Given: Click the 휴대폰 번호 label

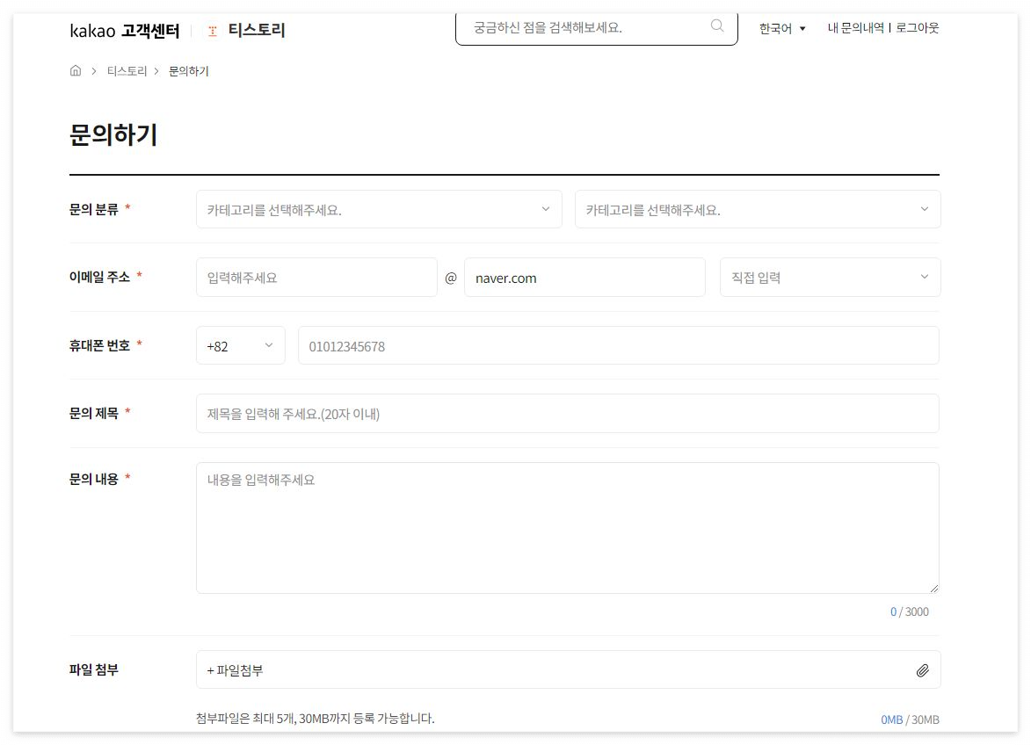Looking at the screenshot, I should coord(100,345).
